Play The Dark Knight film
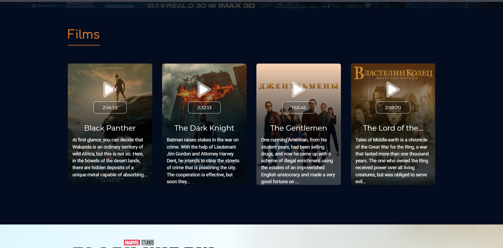 [x=204, y=90]
